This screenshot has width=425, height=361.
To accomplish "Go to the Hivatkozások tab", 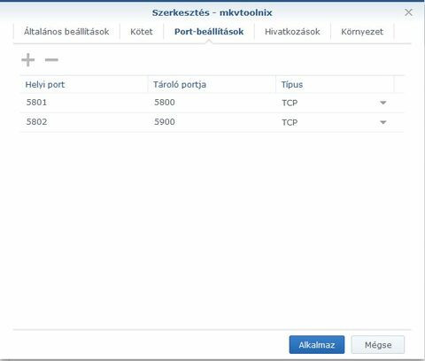I will [292, 32].
